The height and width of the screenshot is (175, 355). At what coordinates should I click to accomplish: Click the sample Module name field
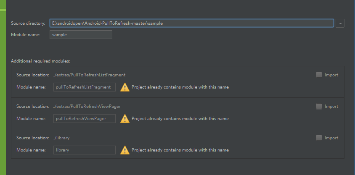pos(81,35)
